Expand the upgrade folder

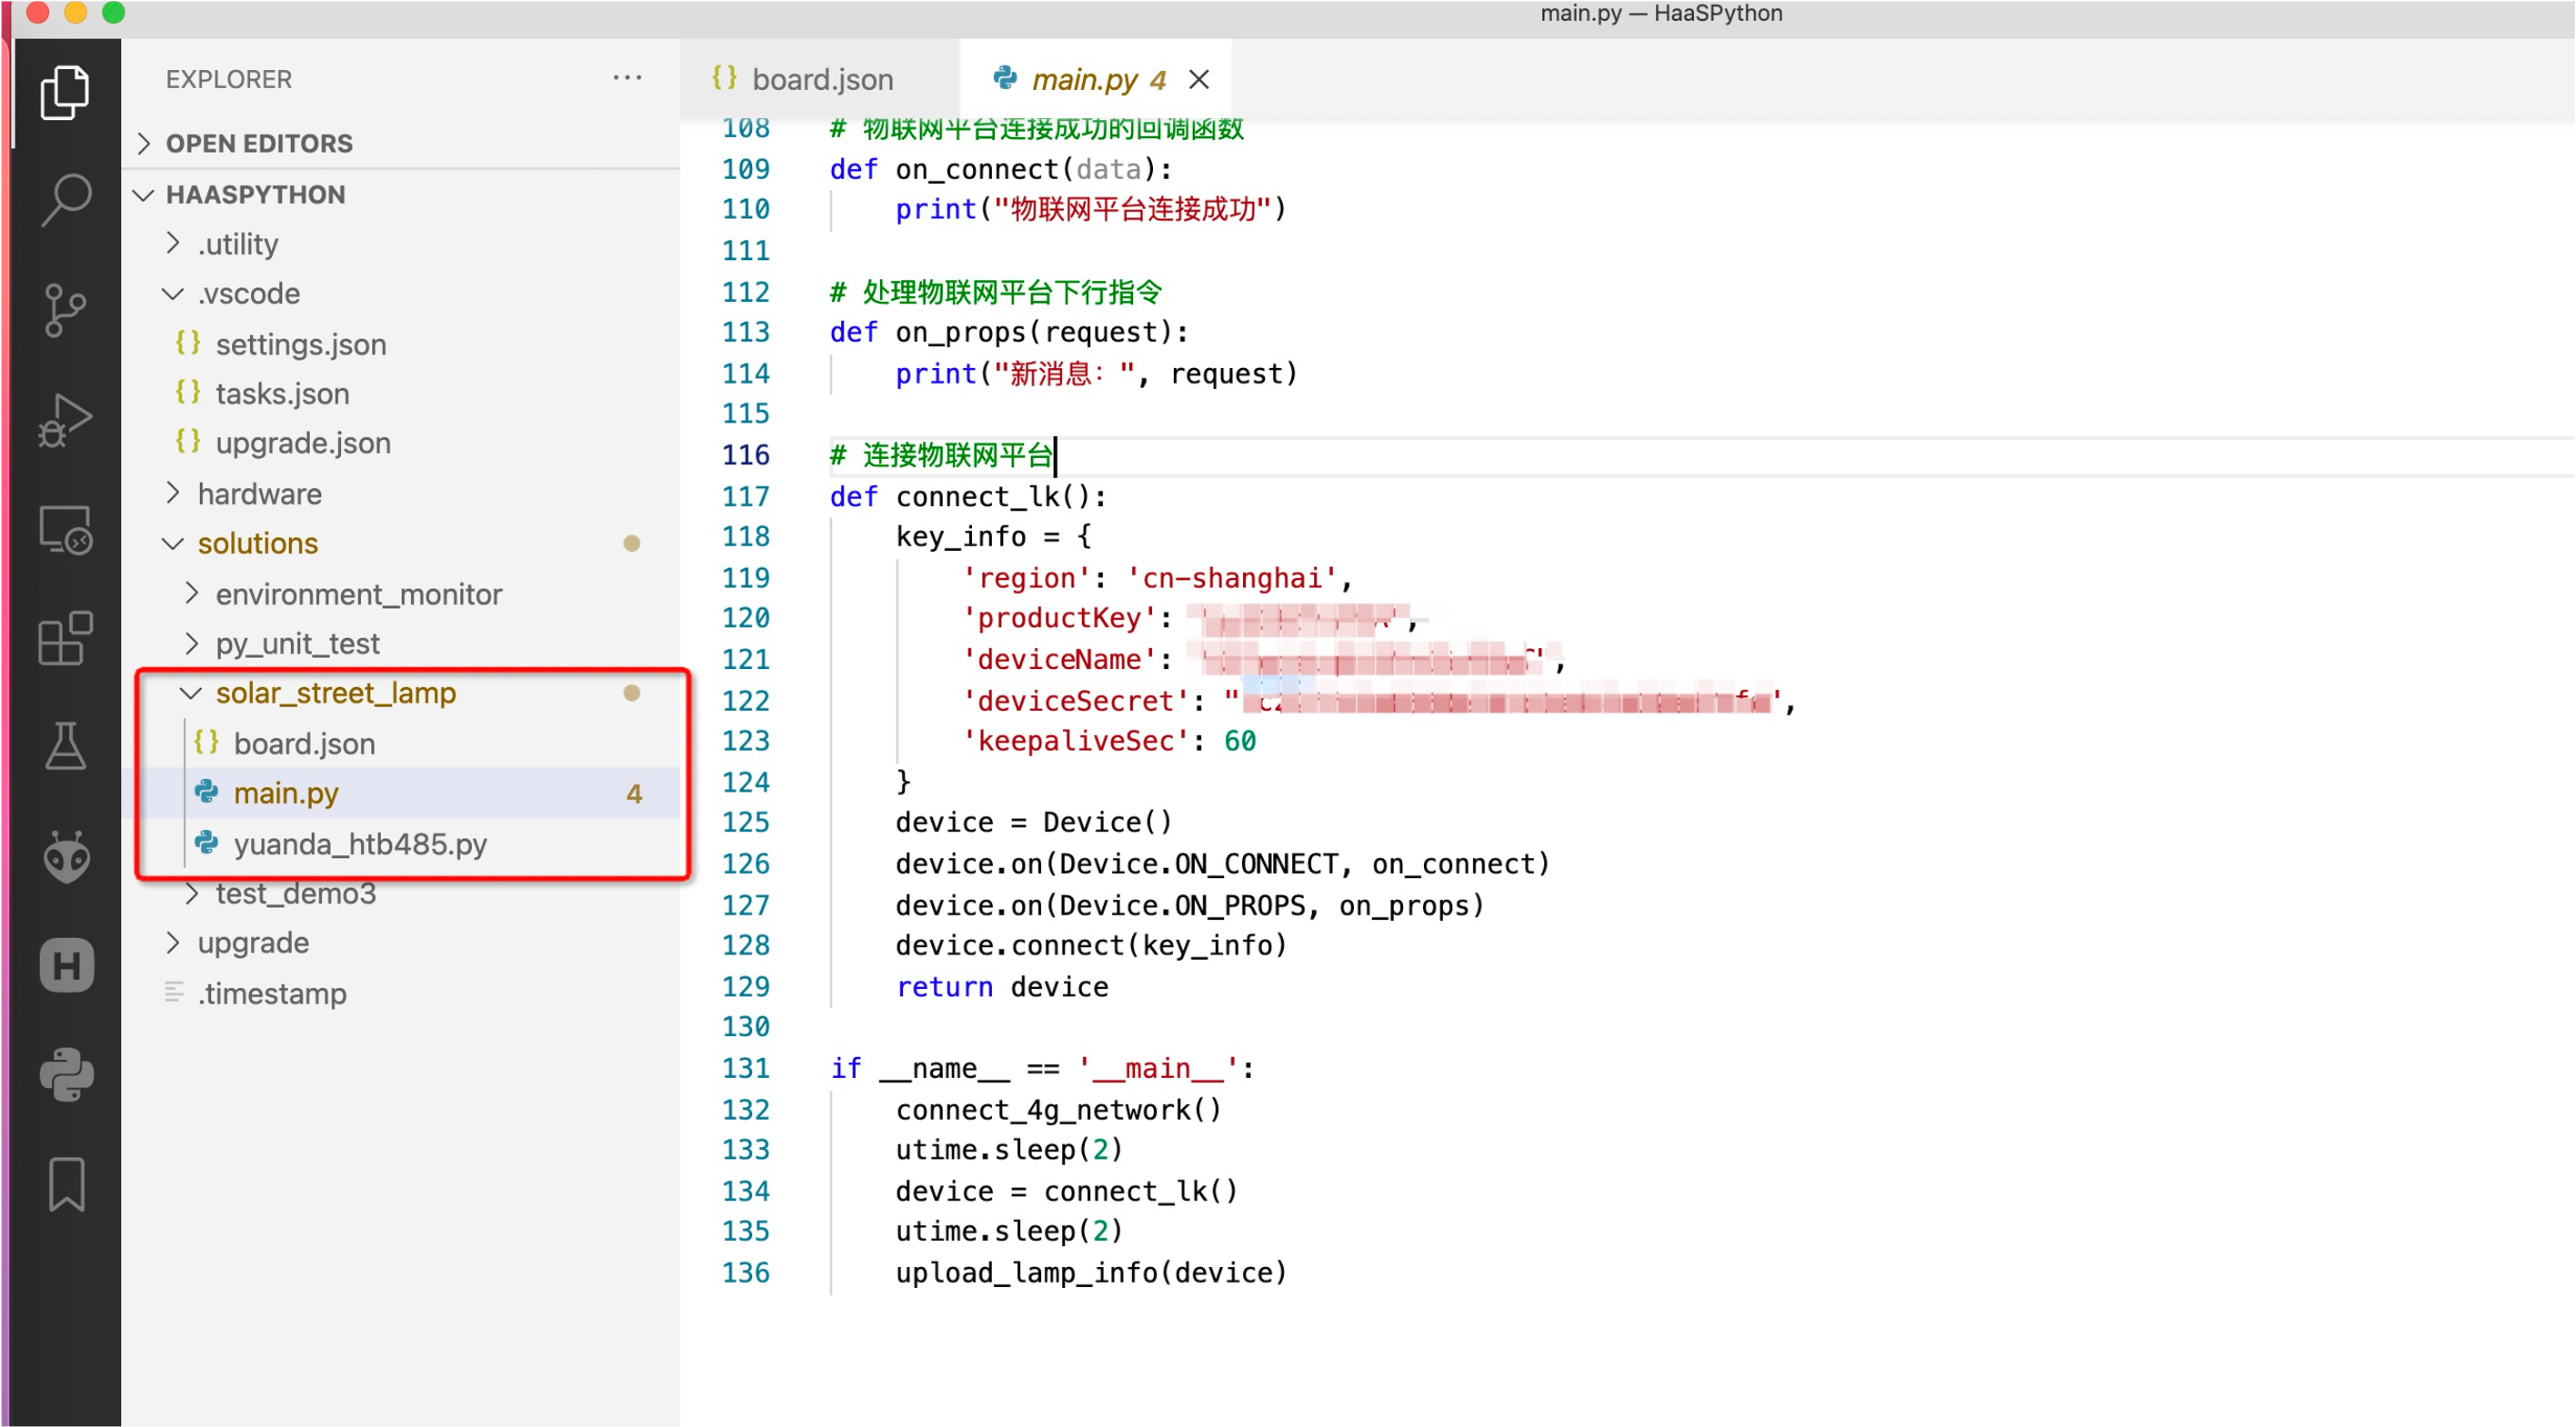click(400, 943)
